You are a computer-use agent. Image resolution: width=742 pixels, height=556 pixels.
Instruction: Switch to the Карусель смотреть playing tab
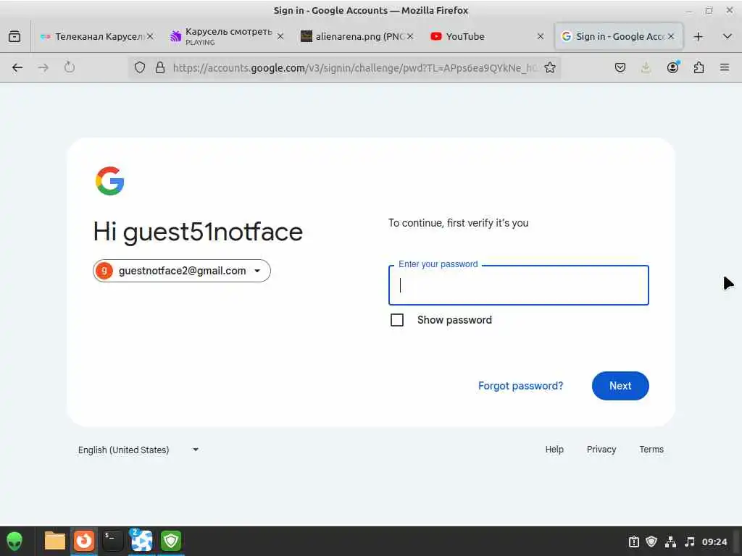click(x=226, y=36)
